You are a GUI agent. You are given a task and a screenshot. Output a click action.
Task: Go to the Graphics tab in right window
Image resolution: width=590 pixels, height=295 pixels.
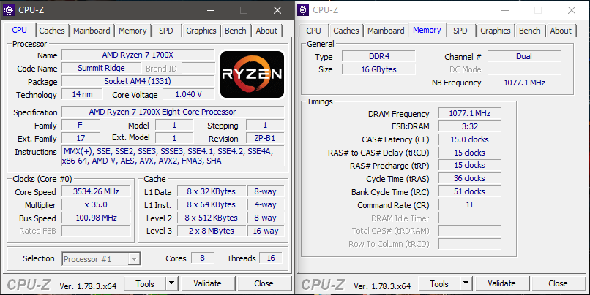(496, 31)
